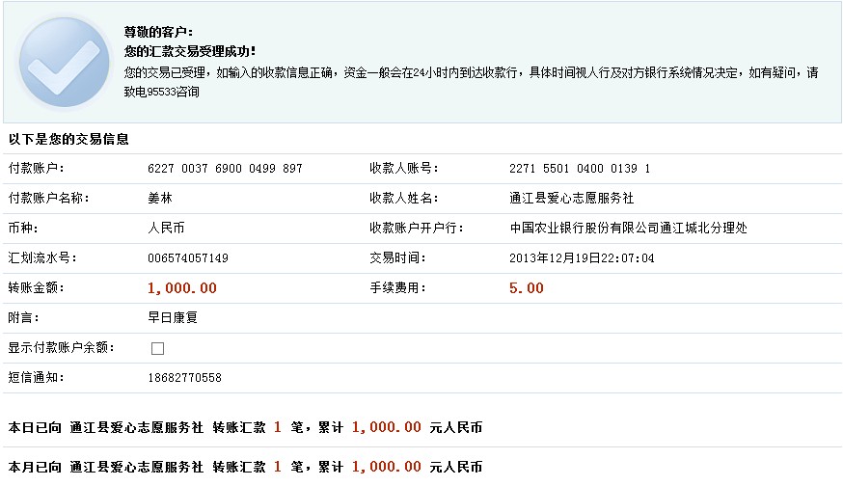Click the 以下是您的交易信息 section heading

(x=68, y=140)
